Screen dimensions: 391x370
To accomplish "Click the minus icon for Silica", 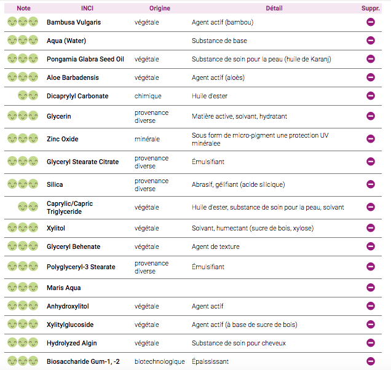I will pyautogui.click(x=371, y=184).
